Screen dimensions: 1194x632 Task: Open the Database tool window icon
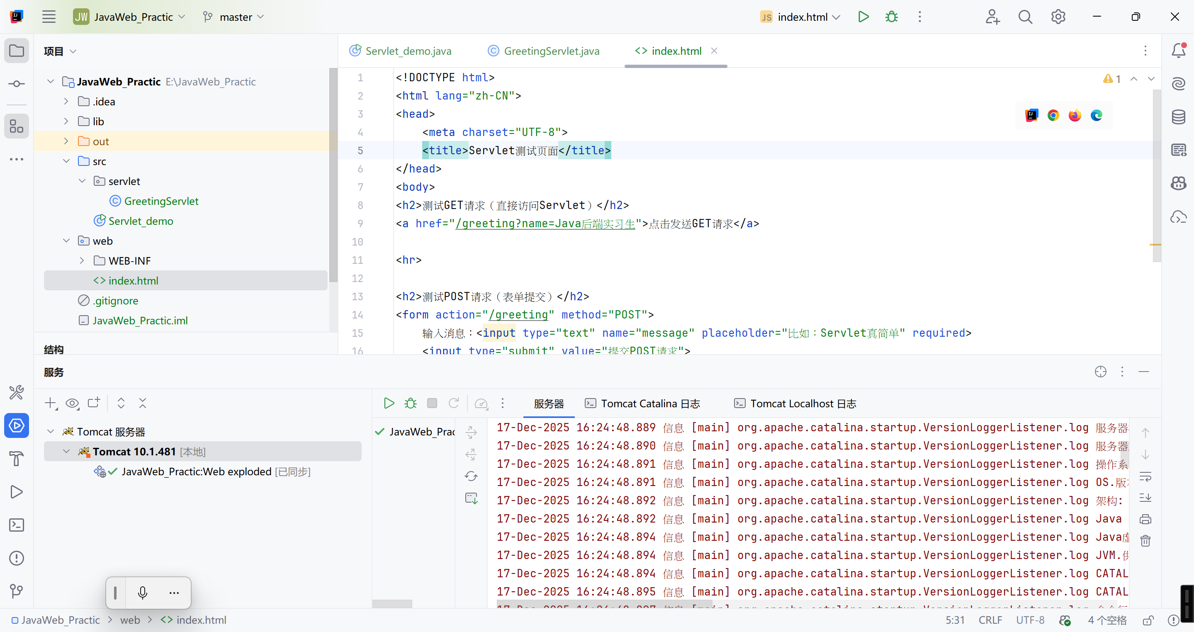pos(1178,117)
